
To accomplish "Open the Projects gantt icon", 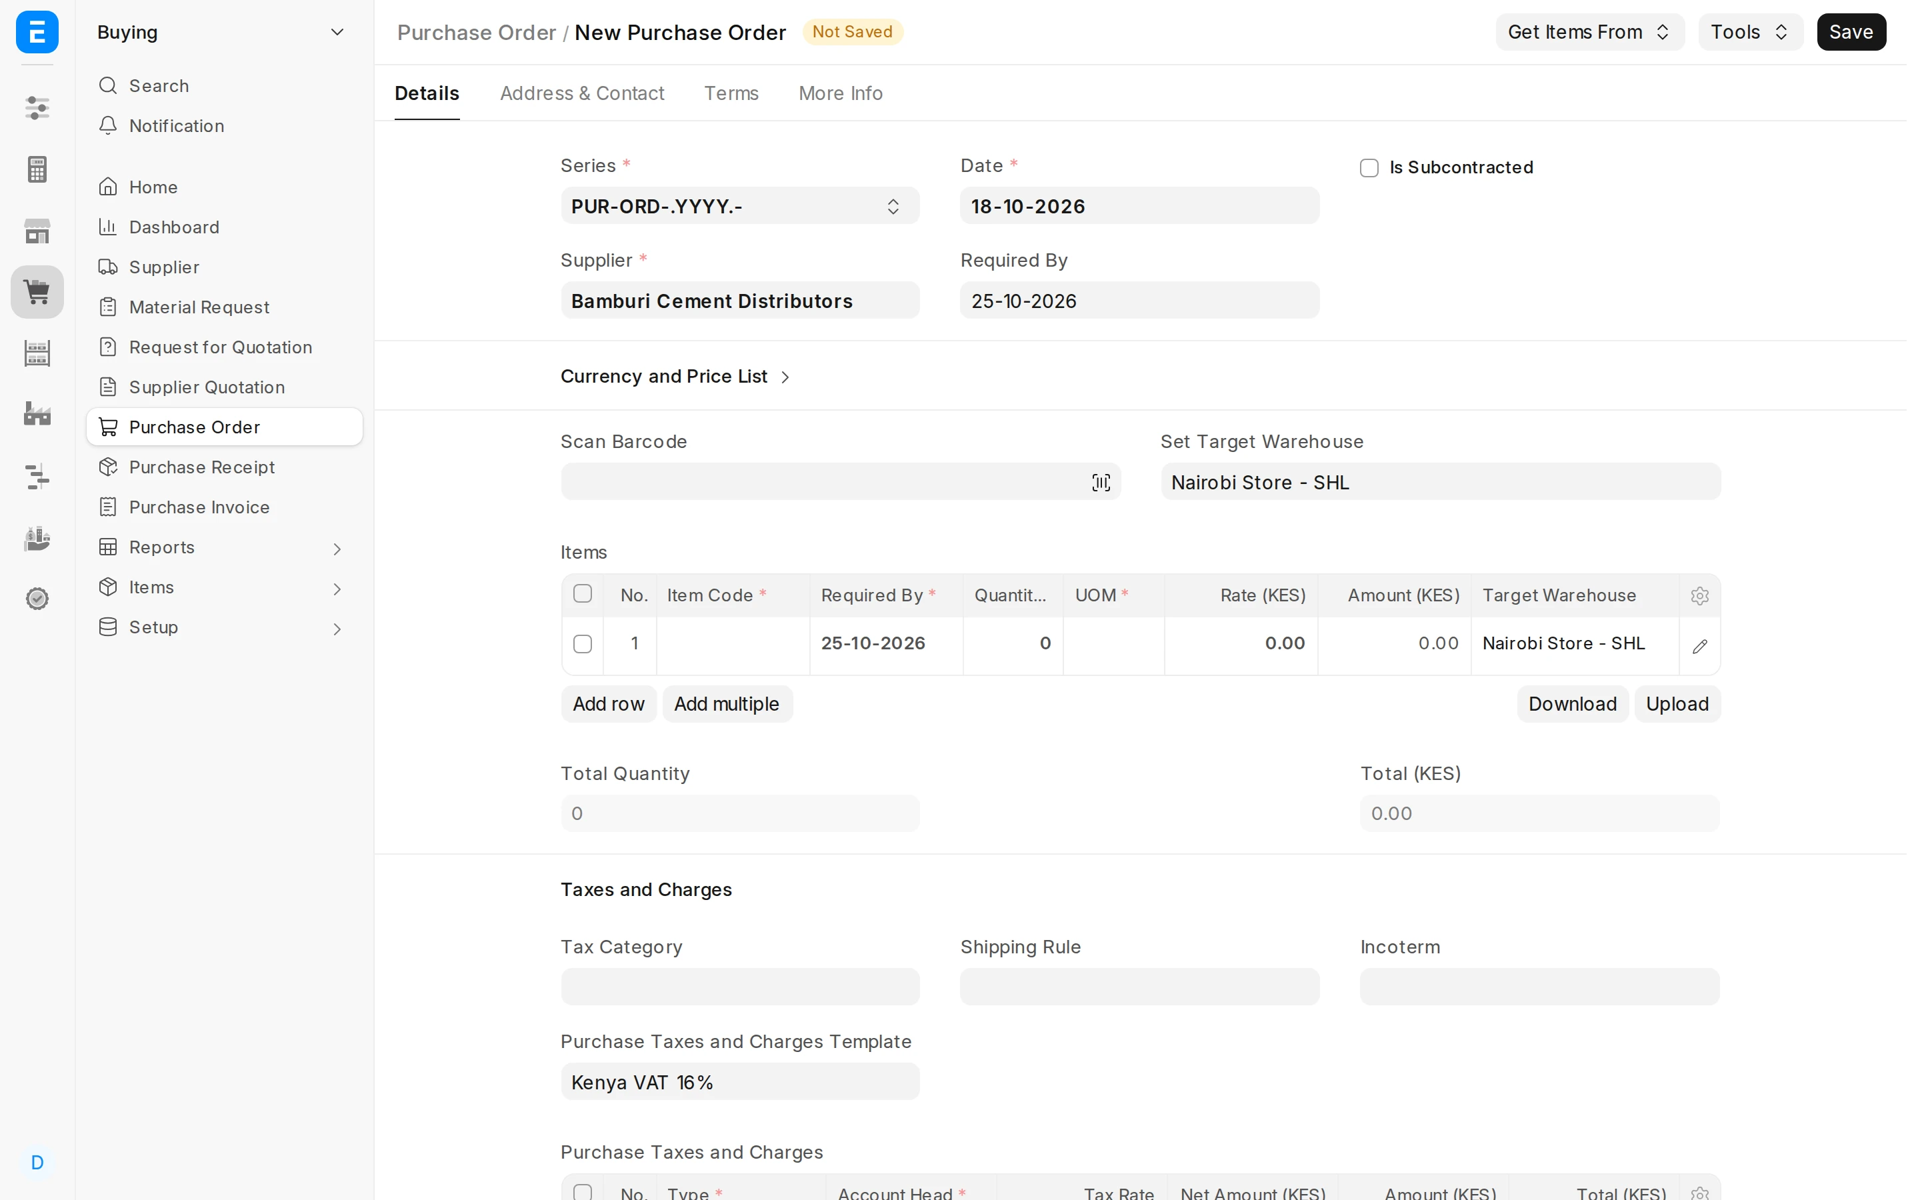I will tap(37, 476).
